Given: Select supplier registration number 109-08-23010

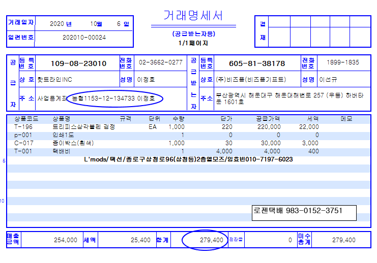Looking at the screenshot, I should coord(79,63).
